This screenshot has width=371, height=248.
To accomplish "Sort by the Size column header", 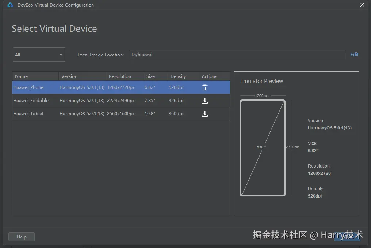I will point(156,76).
